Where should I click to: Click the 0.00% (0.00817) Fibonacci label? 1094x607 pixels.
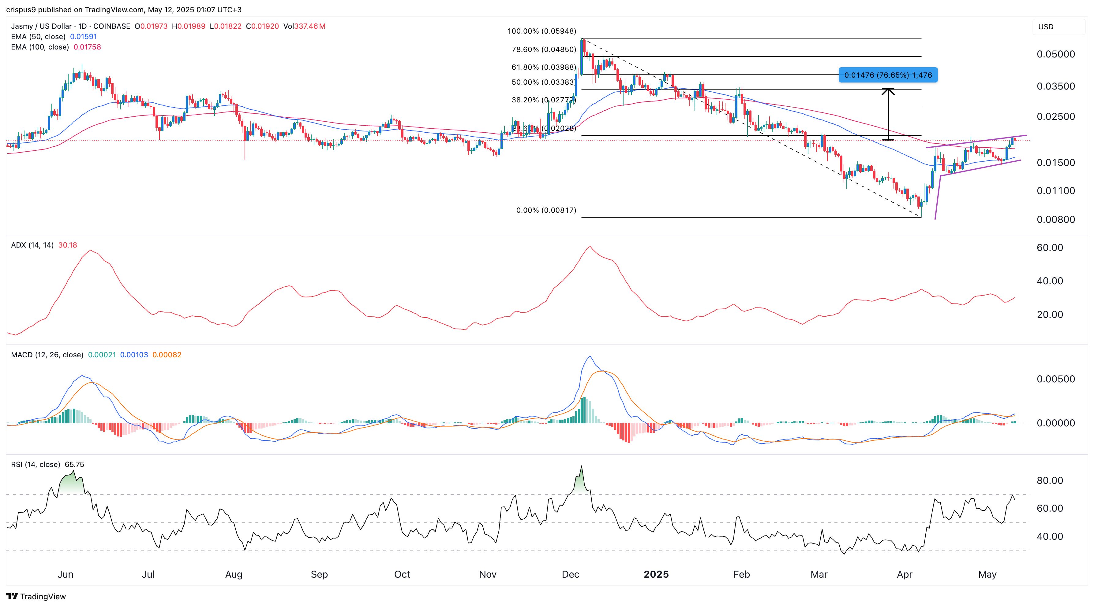tap(546, 210)
